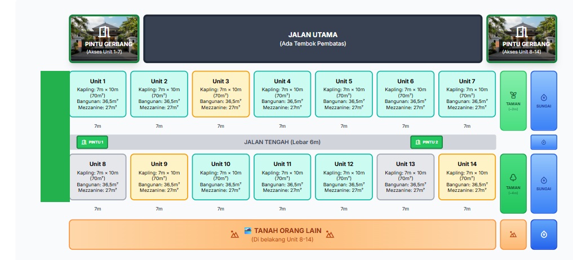
Task: Click the tree icon in lower Taman block
Action: [x=513, y=177]
